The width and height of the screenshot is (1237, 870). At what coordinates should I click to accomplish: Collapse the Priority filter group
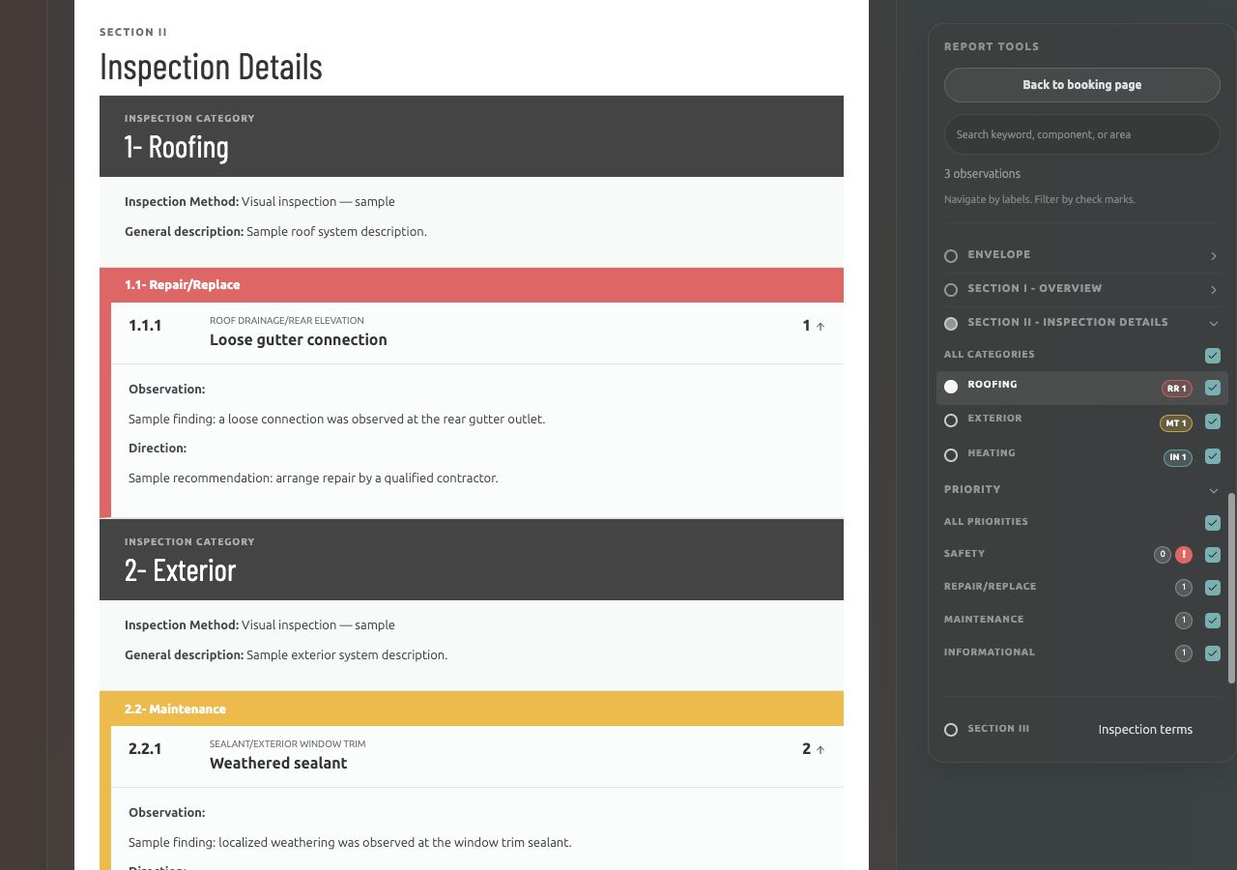(x=1213, y=491)
